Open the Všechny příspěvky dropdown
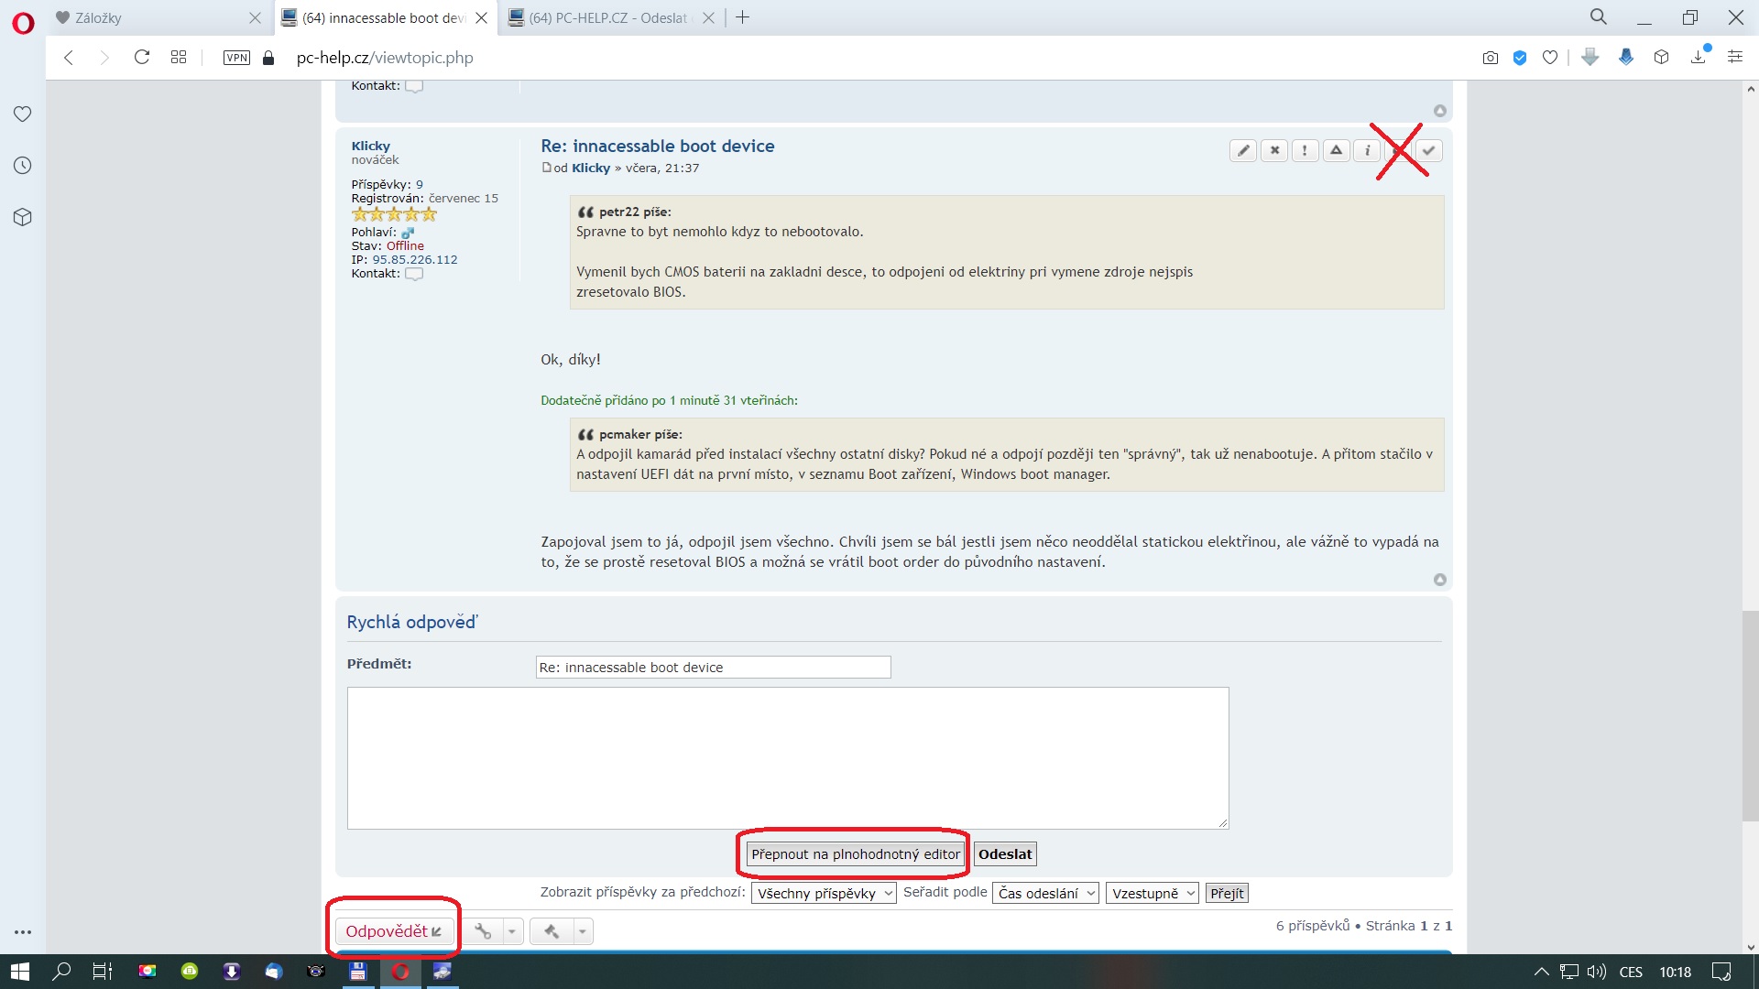The height and width of the screenshot is (989, 1759). pyautogui.click(x=824, y=894)
